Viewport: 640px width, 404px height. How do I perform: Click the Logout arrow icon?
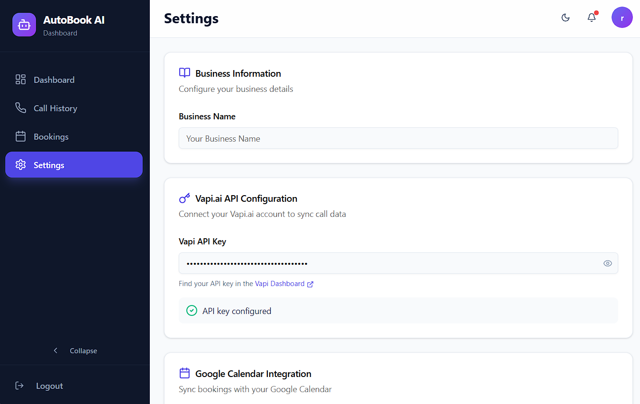point(19,386)
